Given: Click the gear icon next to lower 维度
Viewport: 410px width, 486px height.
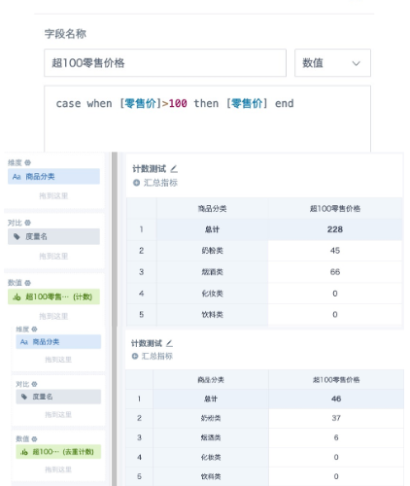Looking at the screenshot, I should tap(34, 330).
